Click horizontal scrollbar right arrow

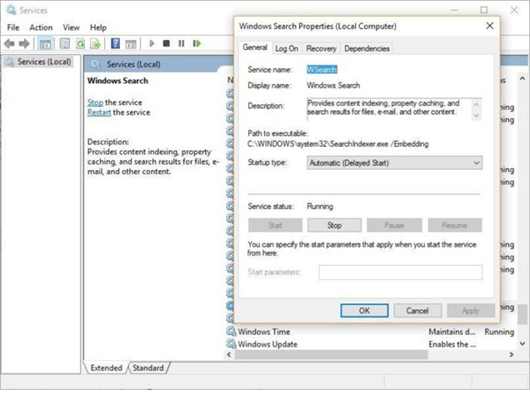pos(511,354)
